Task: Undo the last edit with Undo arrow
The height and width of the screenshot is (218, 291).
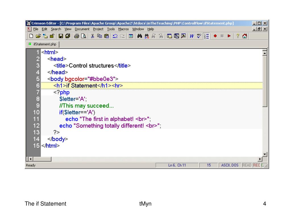Action: coord(115,36)
